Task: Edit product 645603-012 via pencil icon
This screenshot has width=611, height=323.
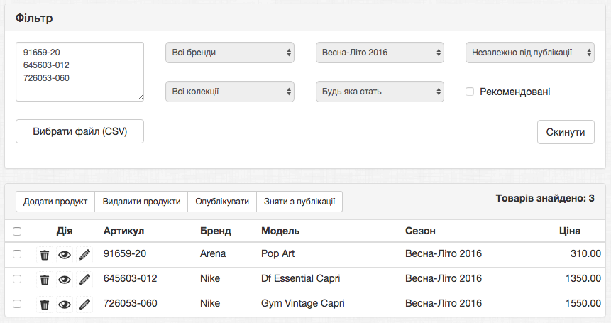Action: [85, 279]
